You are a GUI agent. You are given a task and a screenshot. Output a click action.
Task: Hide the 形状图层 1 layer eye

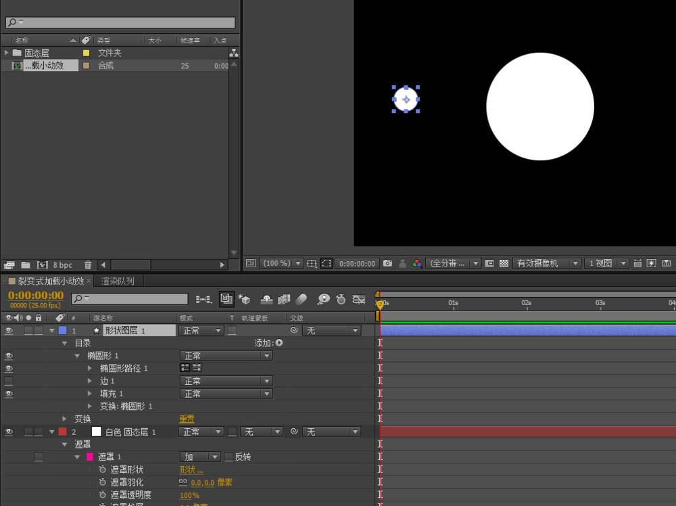9,331
